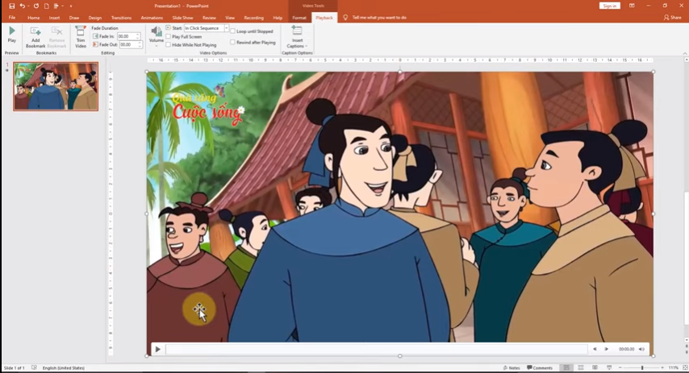Open Customize Quick Access Toolbar dropdown
689x373 pixels.
[71, 6]
